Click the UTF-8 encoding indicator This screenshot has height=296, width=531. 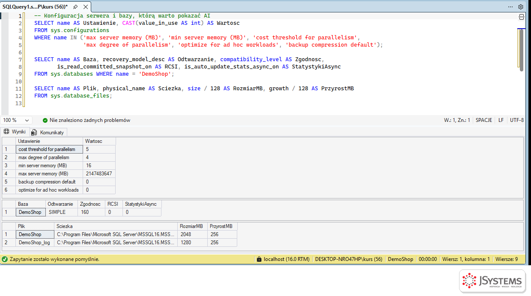[x=517, y=120]
